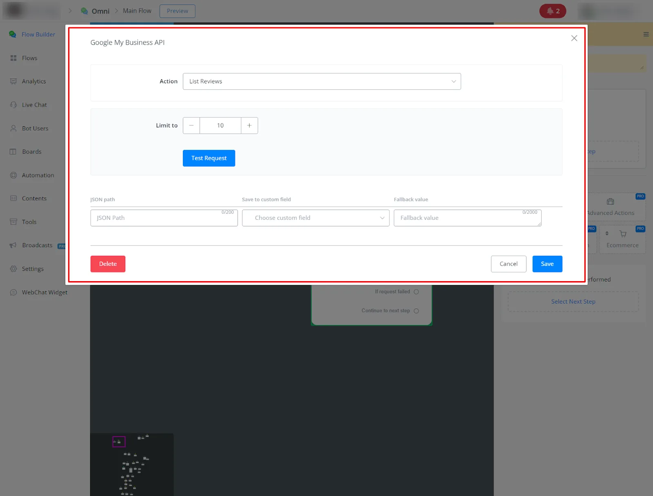Click the Continue to next step connector
This screenshot has width=653, height=496.
point(416,311)
